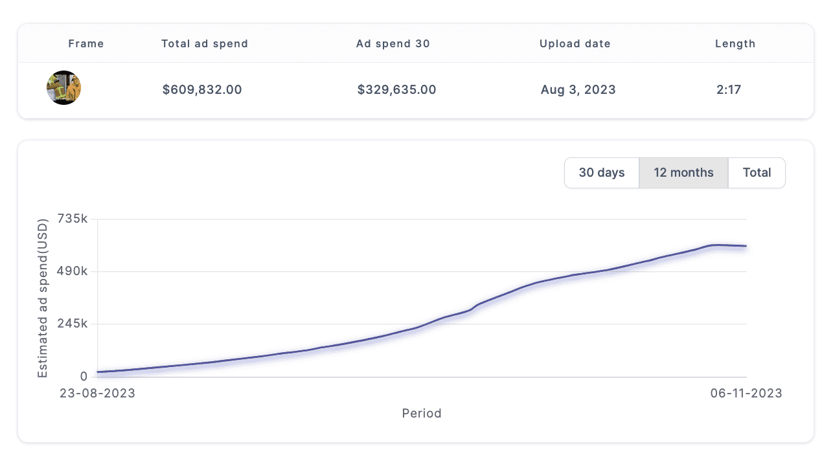Click the Upload date column header
The height and width of the screenshot is (457, 833).
(575, 44)
